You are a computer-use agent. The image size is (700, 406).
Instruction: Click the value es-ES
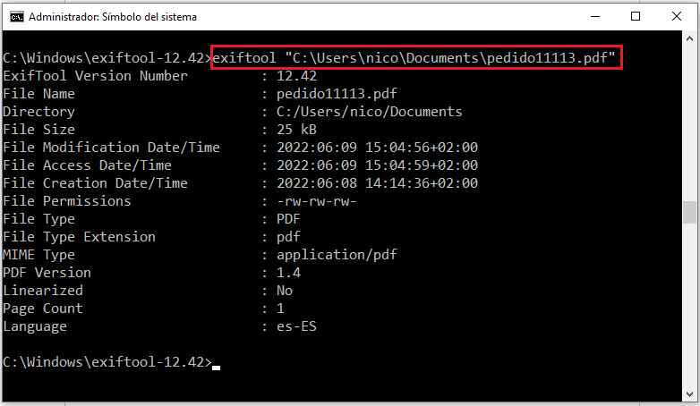point(296,326)
